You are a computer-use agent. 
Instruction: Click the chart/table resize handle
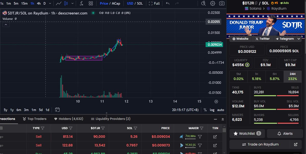pos(107,114)
